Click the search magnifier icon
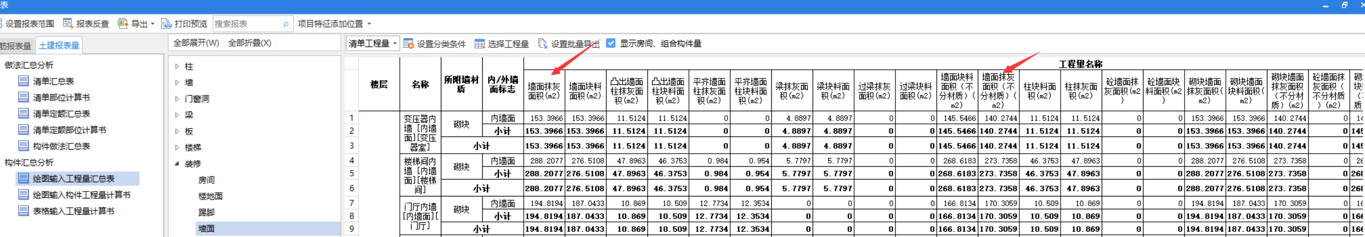 (286, 24)
